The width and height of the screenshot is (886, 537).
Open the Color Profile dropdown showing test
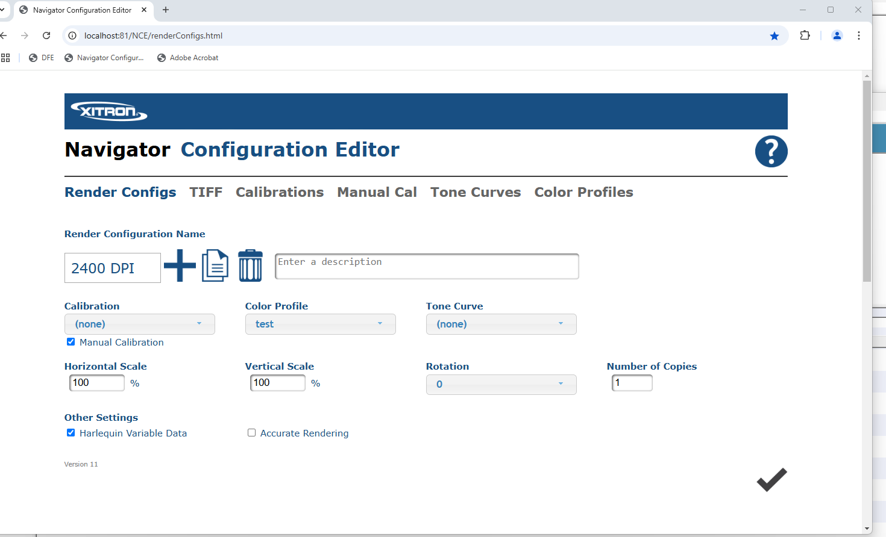[x=321, y=324]
